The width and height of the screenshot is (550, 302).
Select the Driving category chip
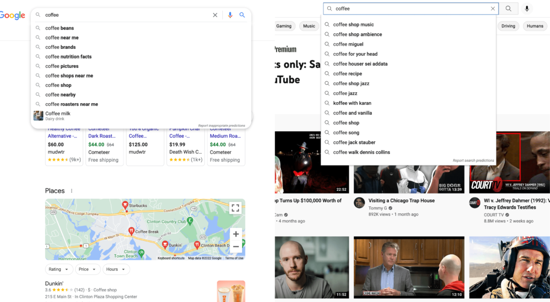pyautogui.click(x=508, y=26)
